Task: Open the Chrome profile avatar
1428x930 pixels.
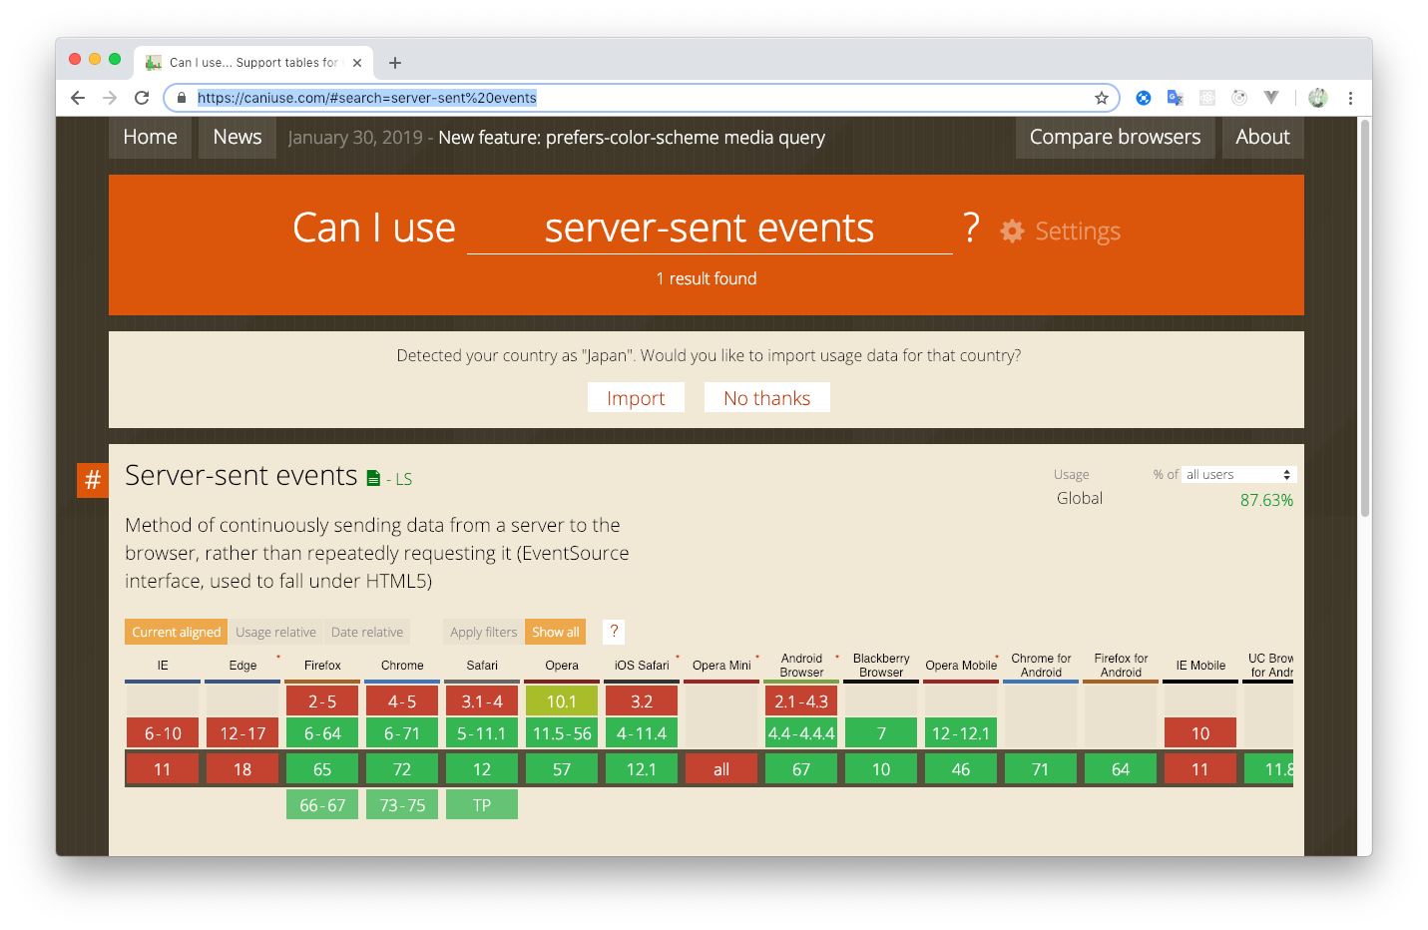Action: pos(1318,98)
